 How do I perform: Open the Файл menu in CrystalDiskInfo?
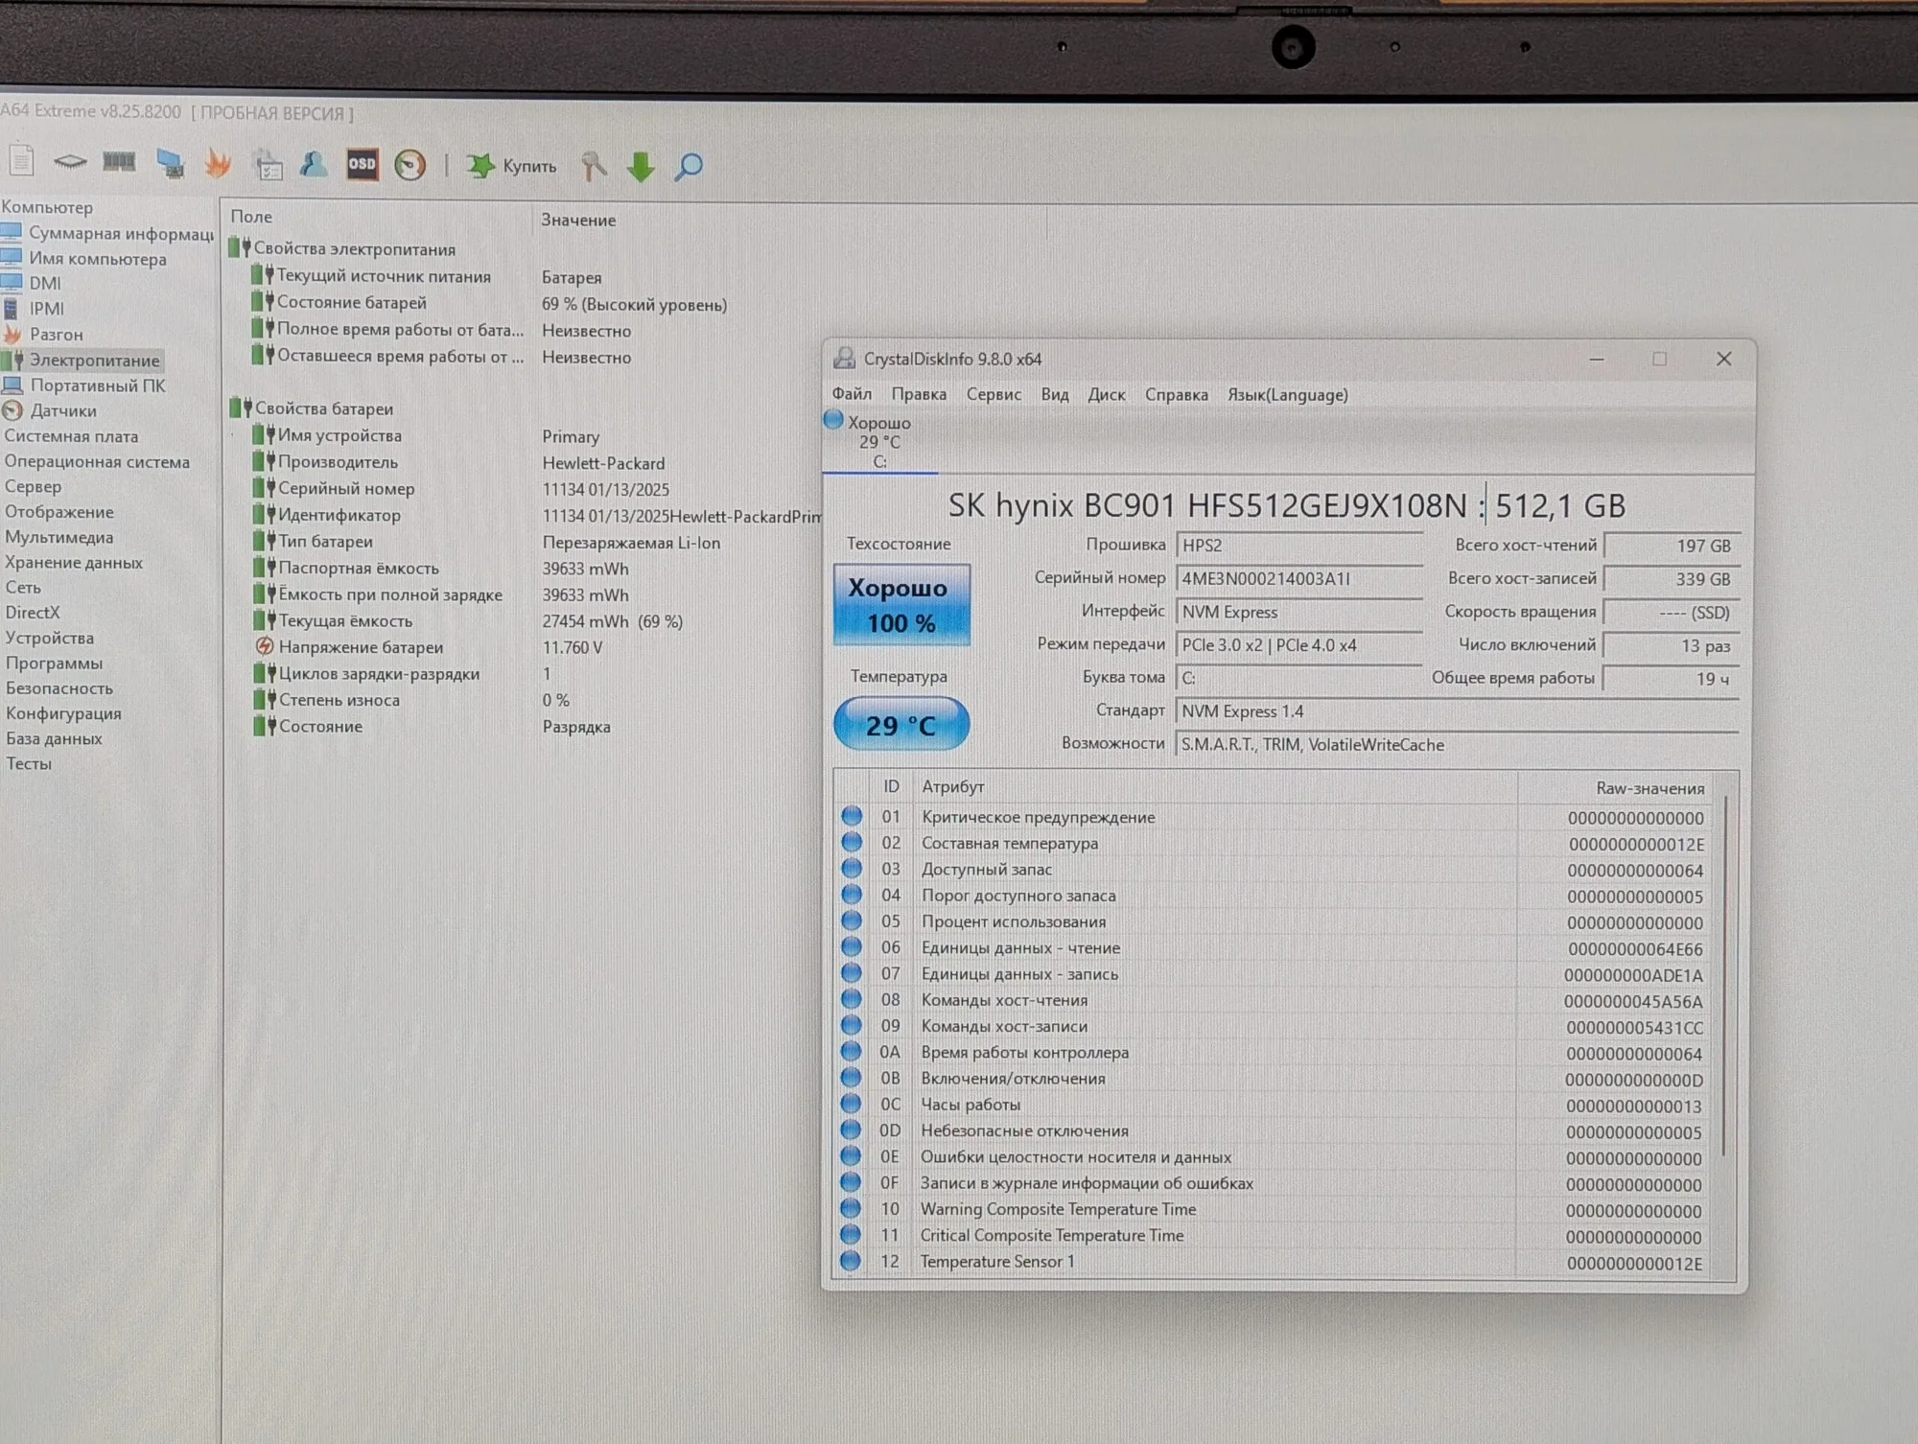852,394
